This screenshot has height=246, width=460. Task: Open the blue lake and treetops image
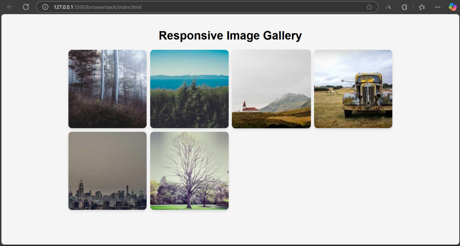coord(189,89)
